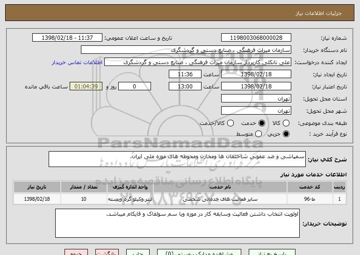
Task: Select the کالا radio button
Action: [x=286, y=123]
